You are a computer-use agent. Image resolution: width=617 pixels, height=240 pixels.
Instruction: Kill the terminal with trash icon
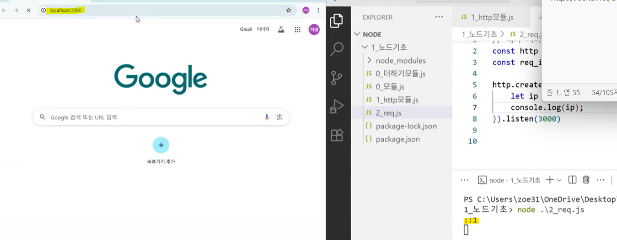[x=586, y=180]
